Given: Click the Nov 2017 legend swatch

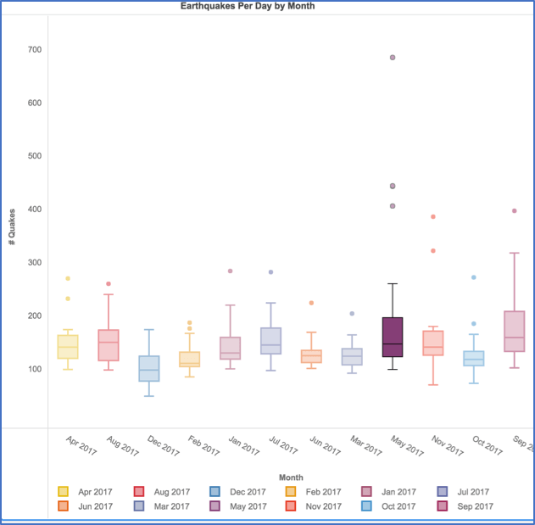Looking at the screenshot, I should tap(291, 506).
